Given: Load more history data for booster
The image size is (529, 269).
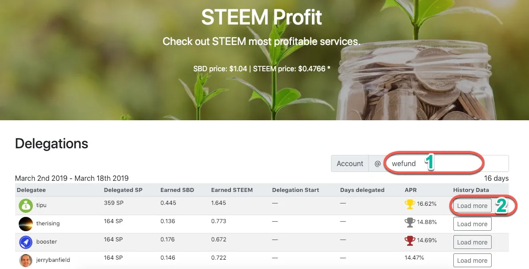Looking at the screenshot, I should point(472,242).
